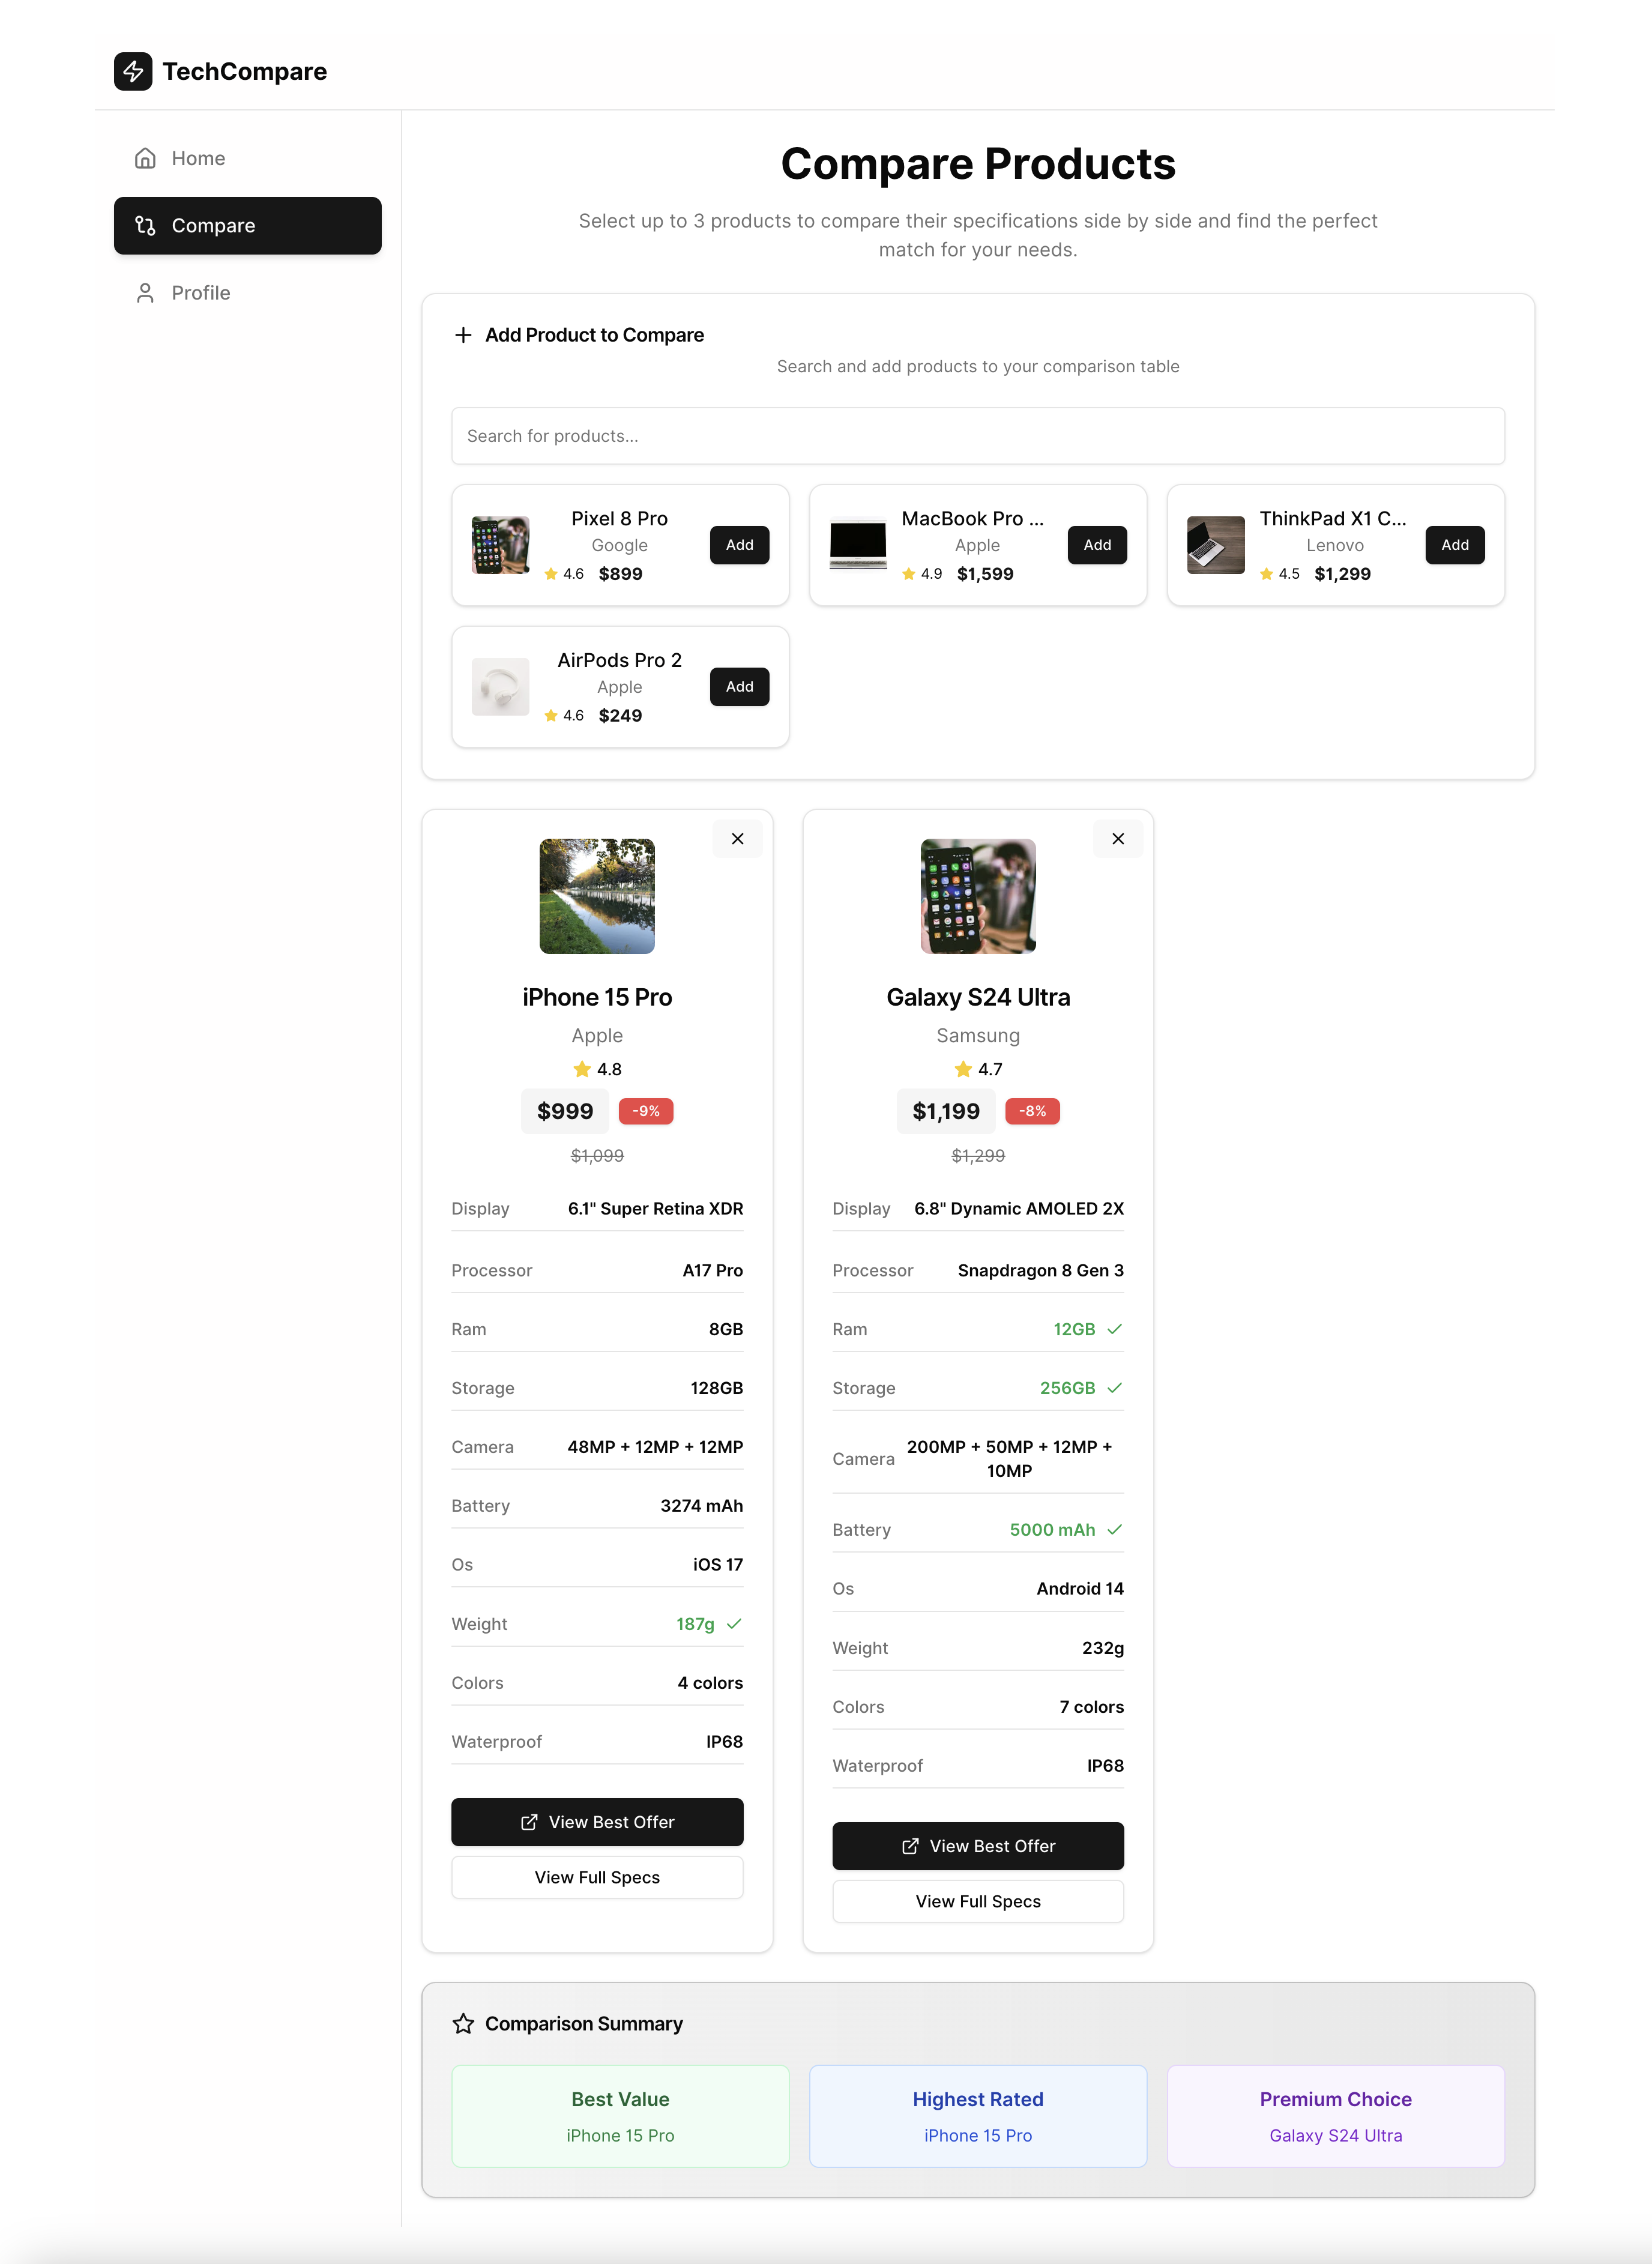Remove Galaxy S24 Ultra with X icon
1652x2264 pixels.
1118,838
